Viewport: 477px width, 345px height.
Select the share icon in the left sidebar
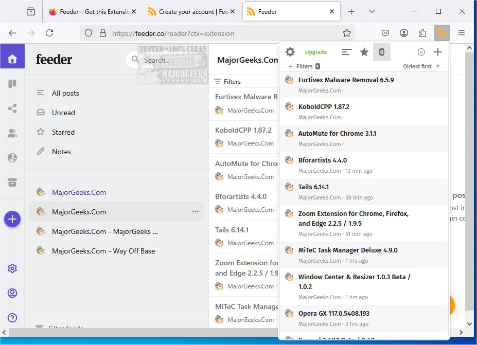(12, 108)
